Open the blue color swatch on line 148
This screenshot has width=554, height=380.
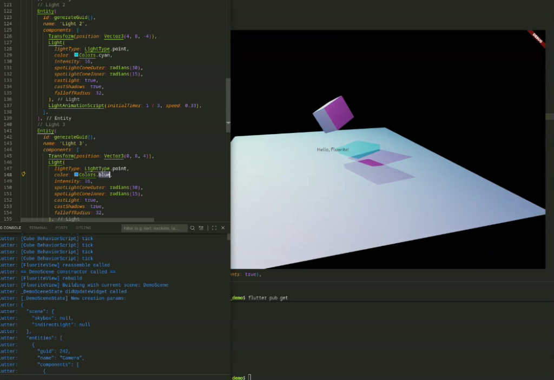77,175
